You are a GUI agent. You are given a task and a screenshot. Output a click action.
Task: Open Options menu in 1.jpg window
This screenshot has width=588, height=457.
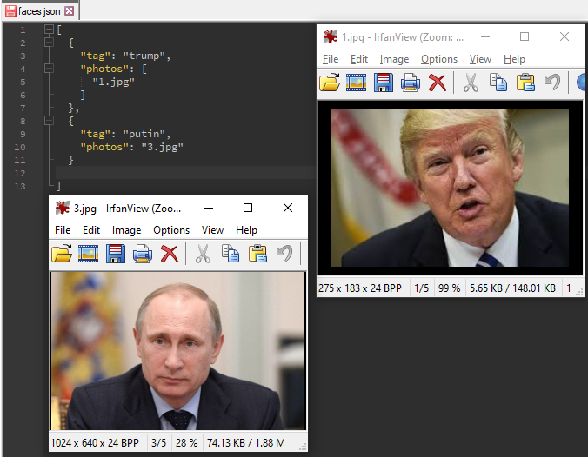(x=439, y=59)
